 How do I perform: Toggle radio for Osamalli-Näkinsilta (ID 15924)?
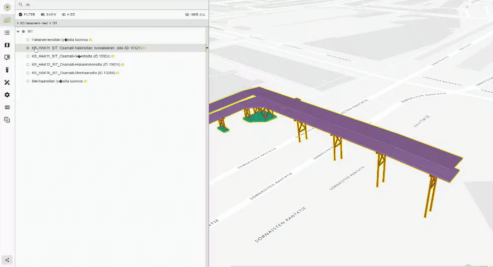(28, 56)
